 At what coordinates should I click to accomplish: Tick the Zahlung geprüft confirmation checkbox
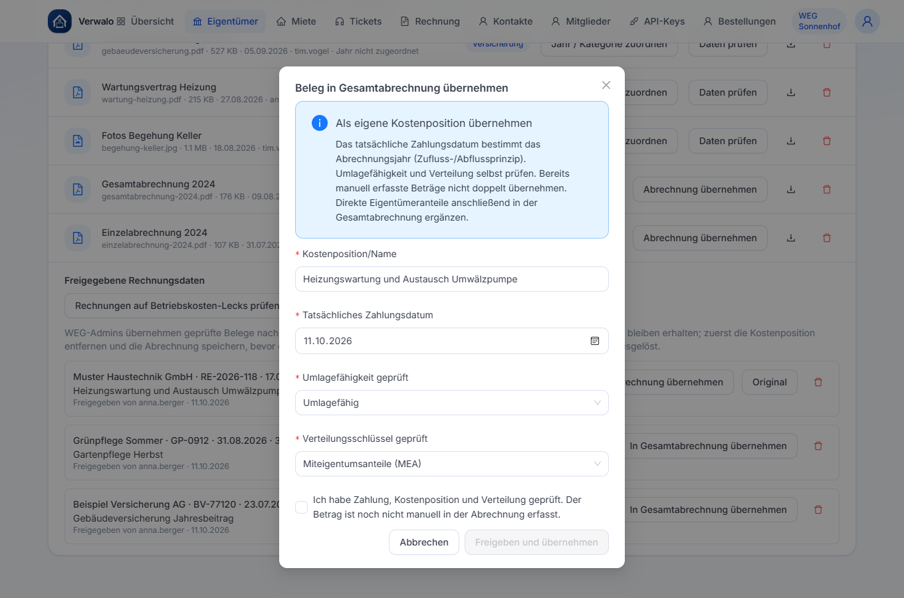click(302, 507)
